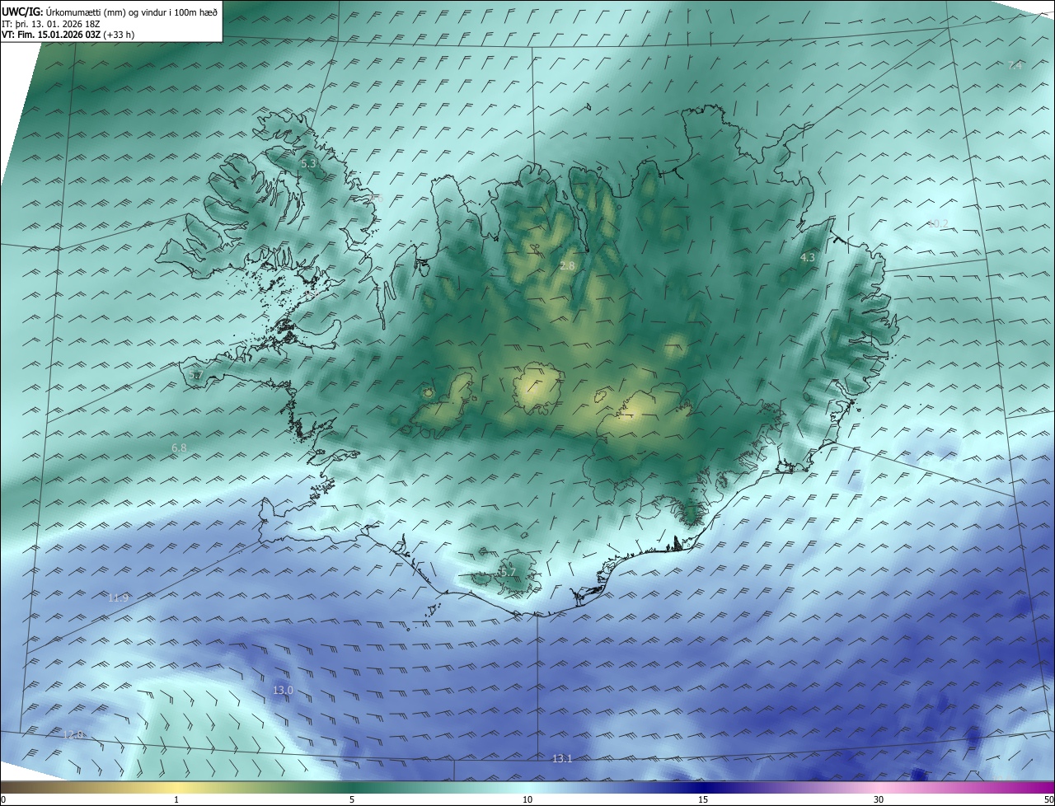Click the 1 tick on the color scale
Image resolution: width=1055 pixels, height=806 pixels.
point(176,799)
